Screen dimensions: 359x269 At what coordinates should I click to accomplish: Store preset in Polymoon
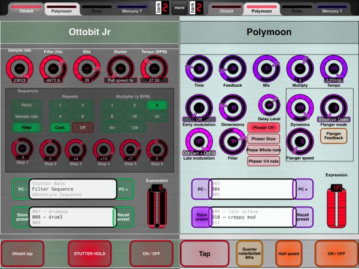(201, 217)
